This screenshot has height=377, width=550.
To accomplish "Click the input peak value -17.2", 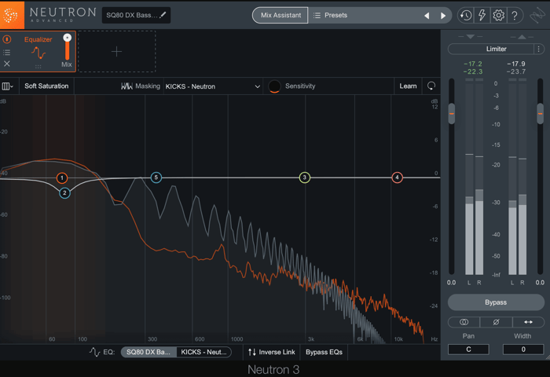I will (473, 64).
